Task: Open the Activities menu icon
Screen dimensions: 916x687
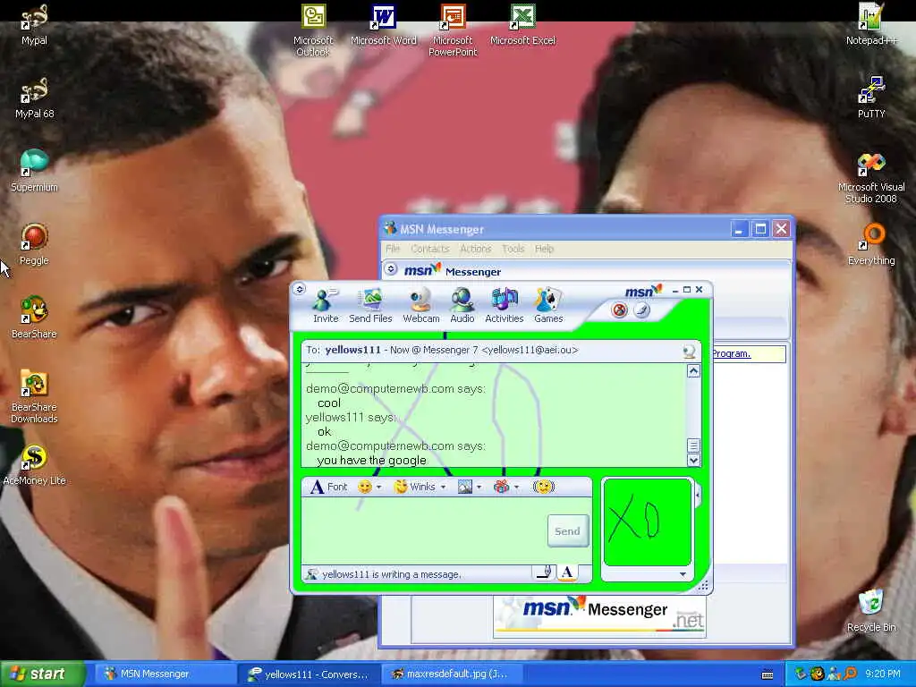Action: [505, 306]
